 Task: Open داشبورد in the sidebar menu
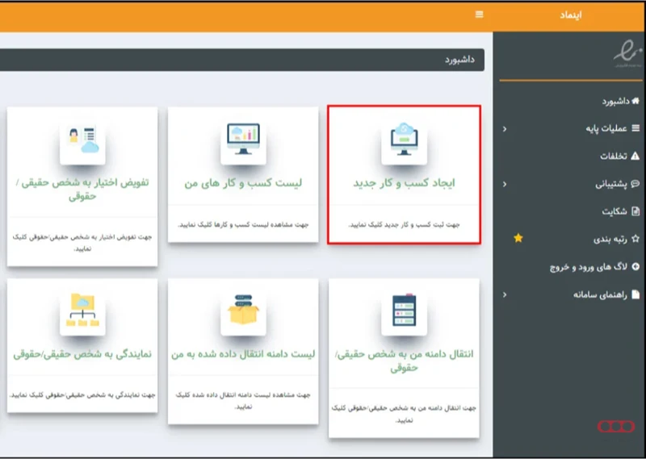(615, 101)
